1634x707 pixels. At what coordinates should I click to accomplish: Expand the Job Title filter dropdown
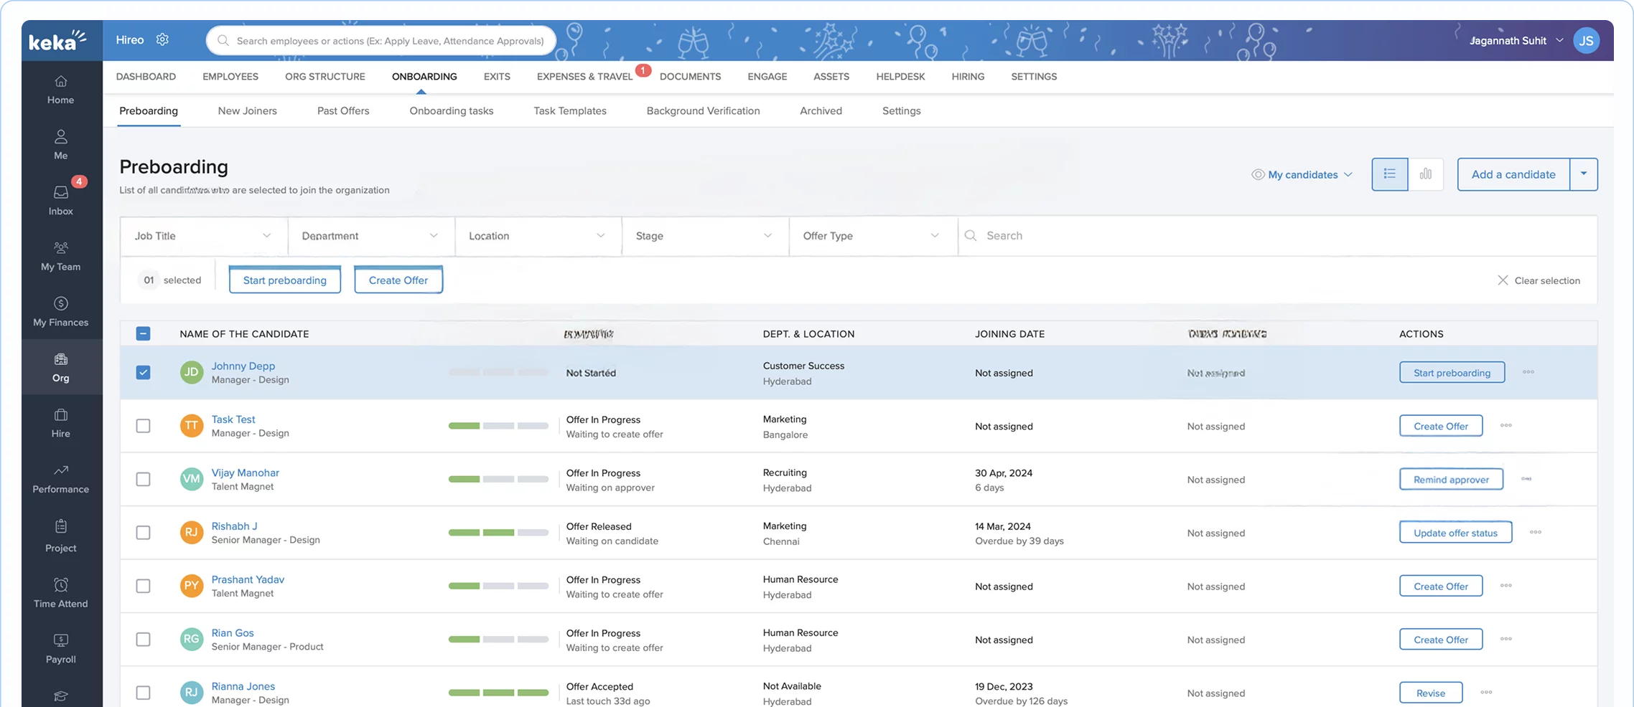[204, 236]
